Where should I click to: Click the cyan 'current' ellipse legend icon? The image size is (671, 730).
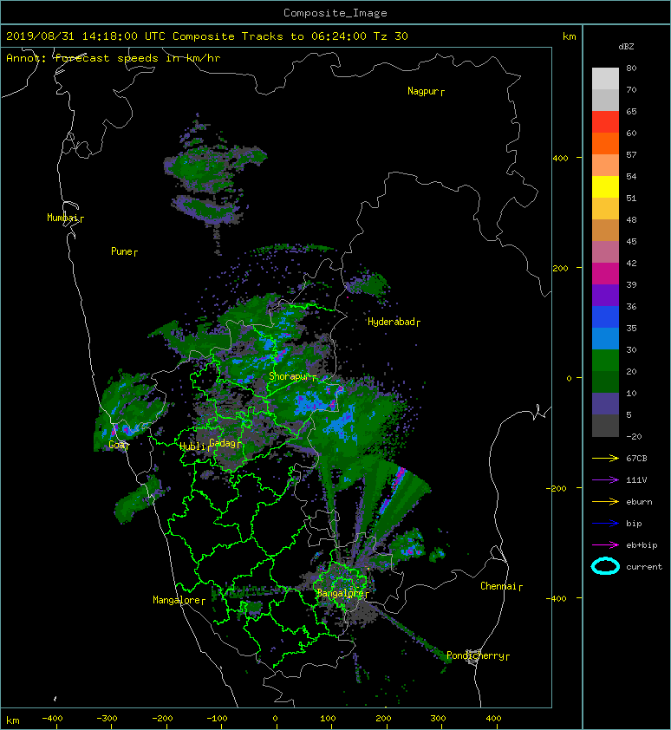pos(605,566)
